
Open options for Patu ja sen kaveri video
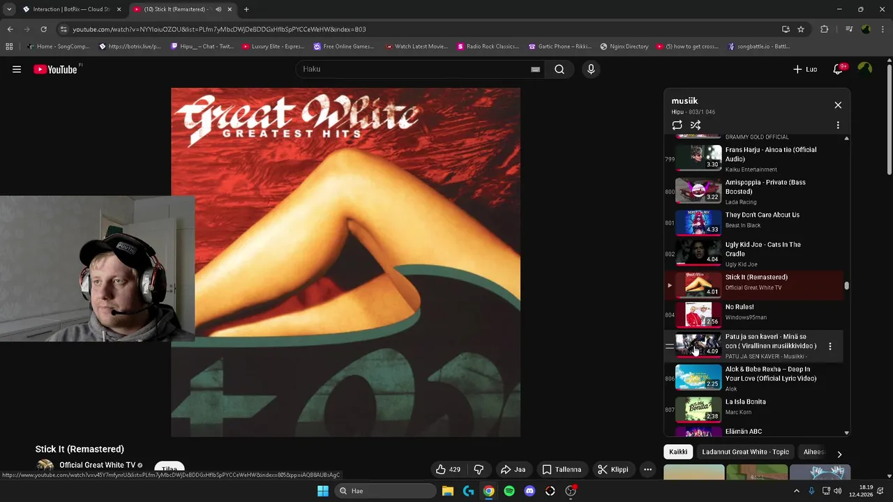pyautogui.click(x=830, y=347)
